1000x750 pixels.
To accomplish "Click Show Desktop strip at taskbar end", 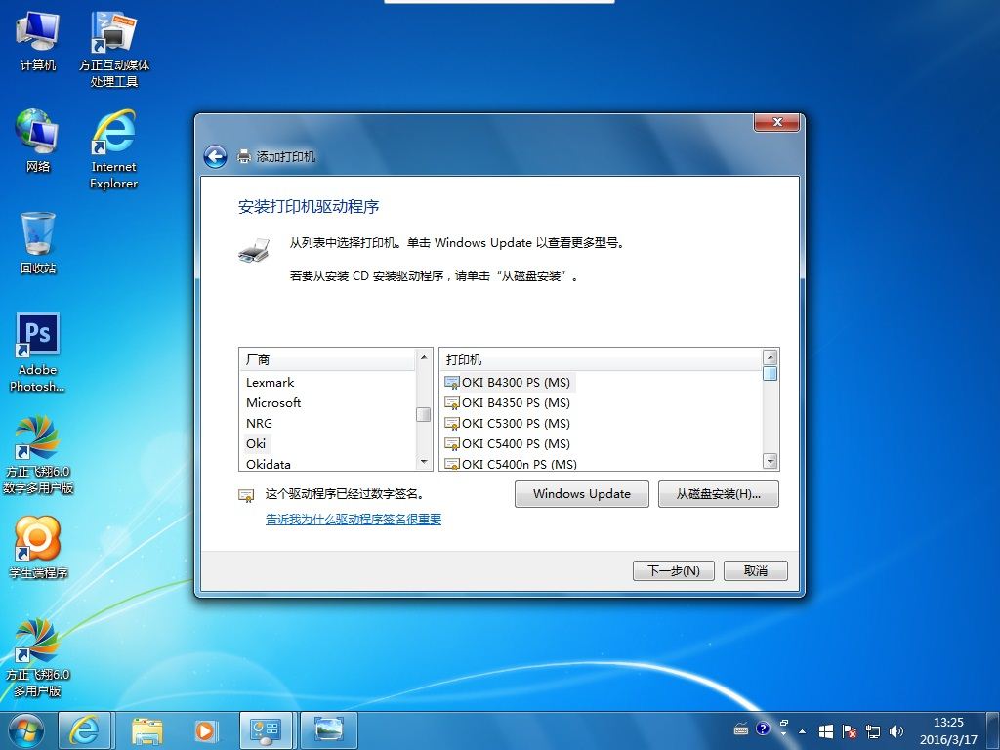I will point(994,730).
